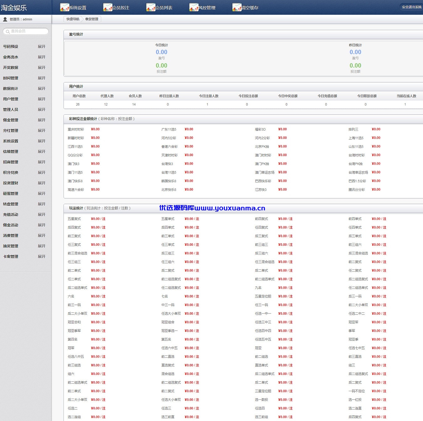
Task: Select 抽奖管理 in the sidebar
Action: [11, 246]
